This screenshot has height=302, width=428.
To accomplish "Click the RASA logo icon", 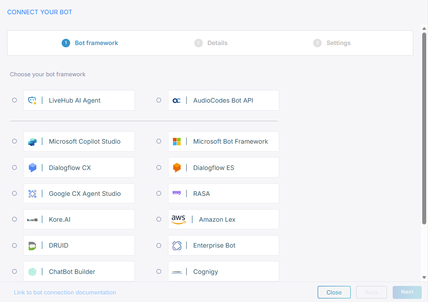I will pyautogui.click(x=176, y=193).
